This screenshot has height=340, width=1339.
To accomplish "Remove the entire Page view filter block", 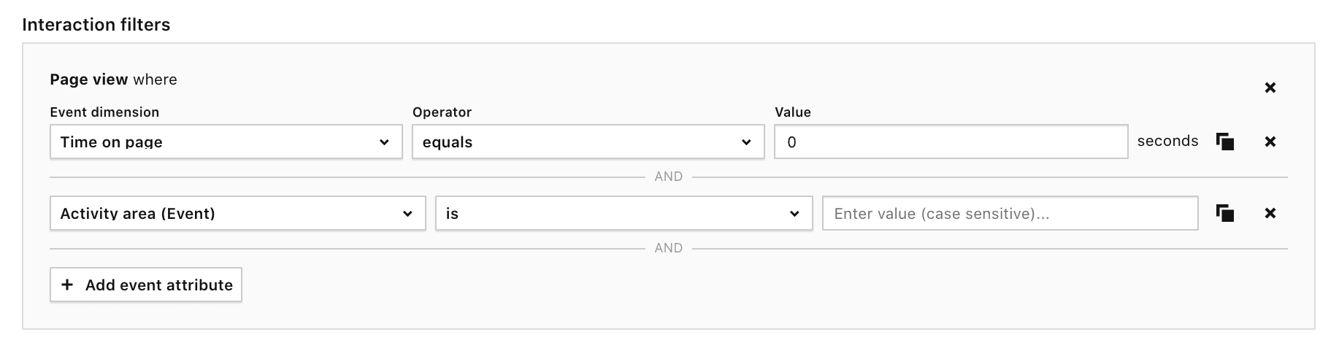I will click(x=1270, y=88).
